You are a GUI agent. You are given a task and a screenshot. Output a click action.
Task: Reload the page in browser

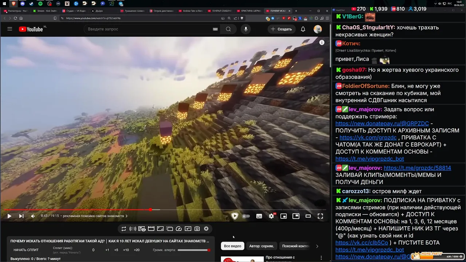point(15,18)
